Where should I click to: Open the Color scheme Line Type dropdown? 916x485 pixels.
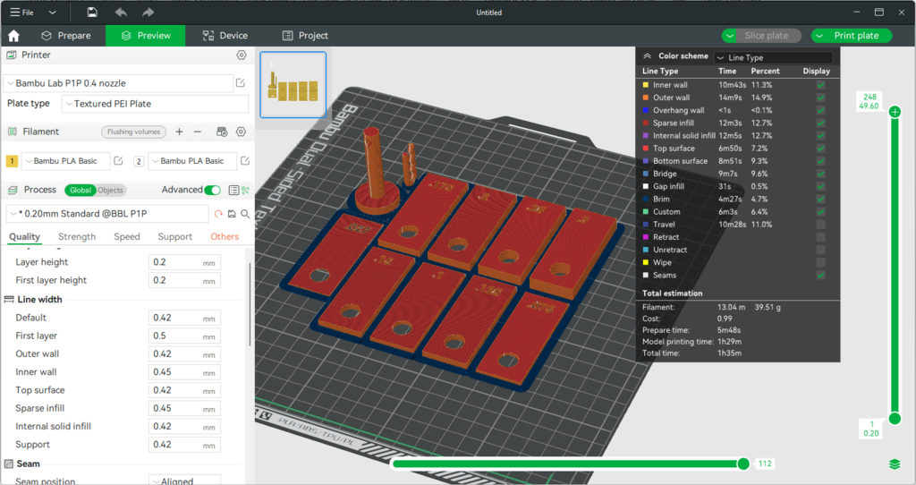click(x=772, y=57)
